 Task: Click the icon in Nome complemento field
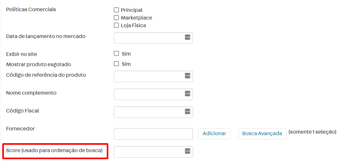pyautogui.click(x=188, y=94)
